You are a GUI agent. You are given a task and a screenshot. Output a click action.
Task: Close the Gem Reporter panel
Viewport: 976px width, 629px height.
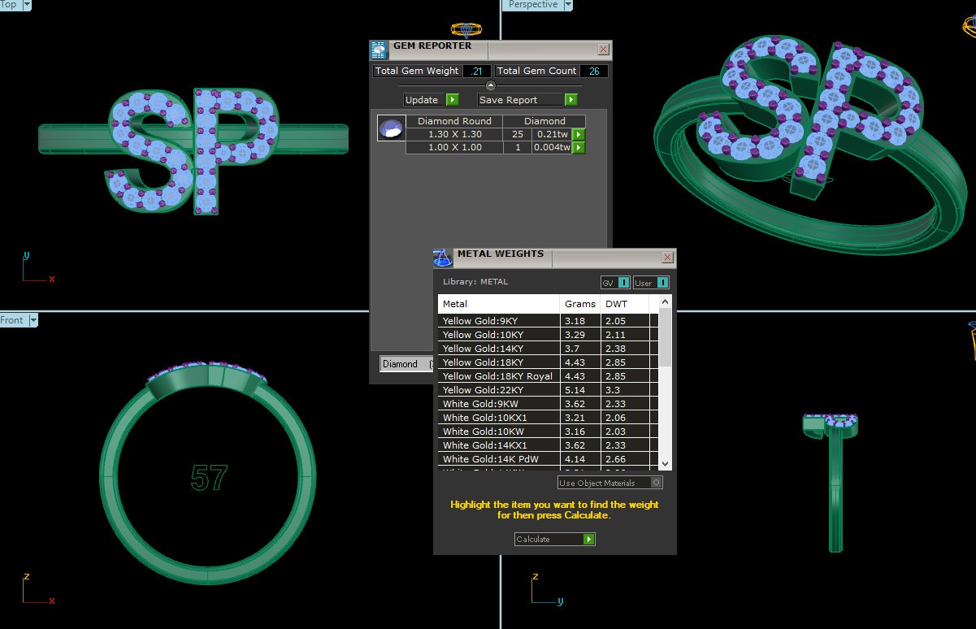click(x=603, y=50)
